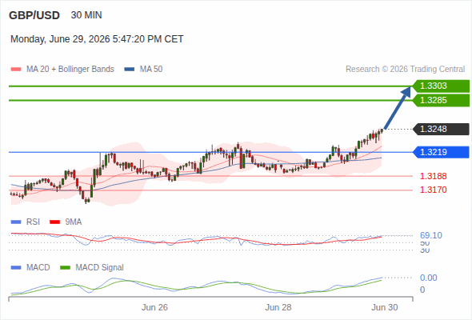Click the Trading Central research credit
The height and width of the screenshot is (320, 472).
point(405,70)
